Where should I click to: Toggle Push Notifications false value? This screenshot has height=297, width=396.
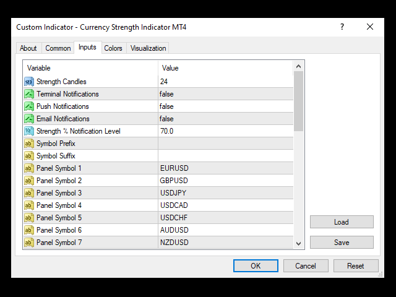tap(225, 106)
